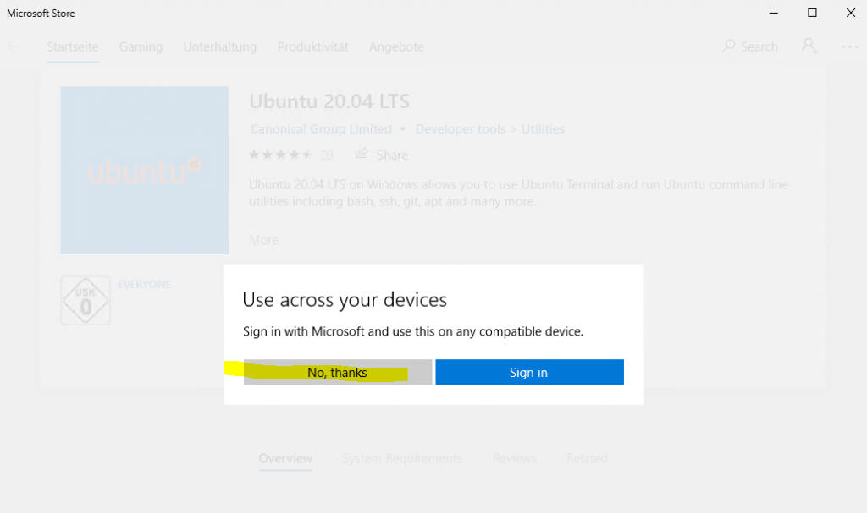Open the Canonical Group Limited publisher link
The image size is (867, 513).
pyautogui.click(x=321, y=129)
